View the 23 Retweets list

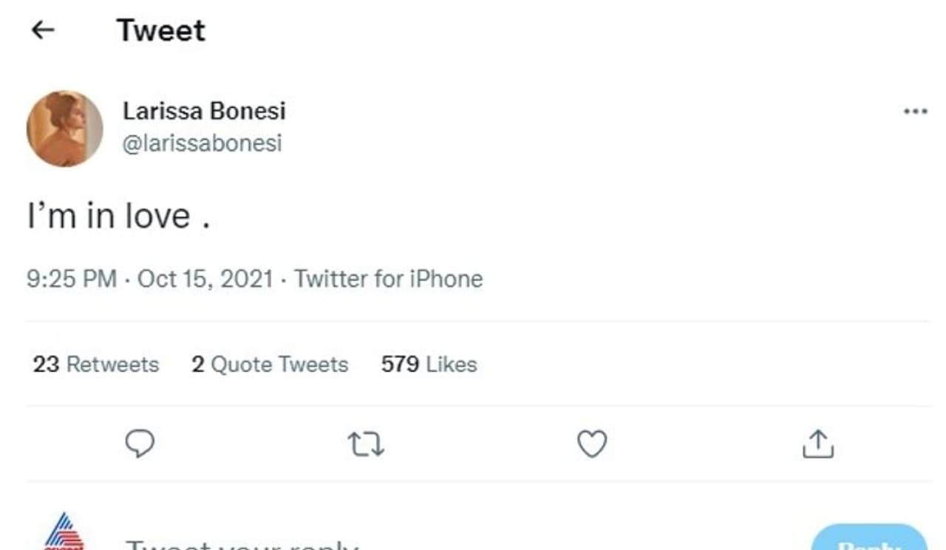(96, 364)
